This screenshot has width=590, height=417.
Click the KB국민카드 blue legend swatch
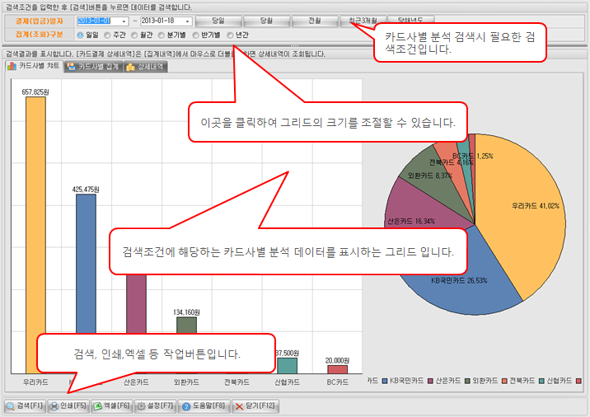coord(385,382)
